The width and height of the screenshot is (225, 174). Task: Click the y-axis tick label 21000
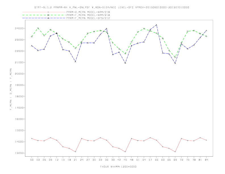point(19,63)
